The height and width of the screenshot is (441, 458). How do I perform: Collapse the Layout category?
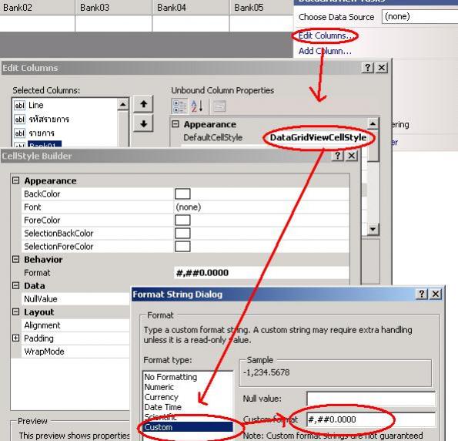[x=16, y=312]
